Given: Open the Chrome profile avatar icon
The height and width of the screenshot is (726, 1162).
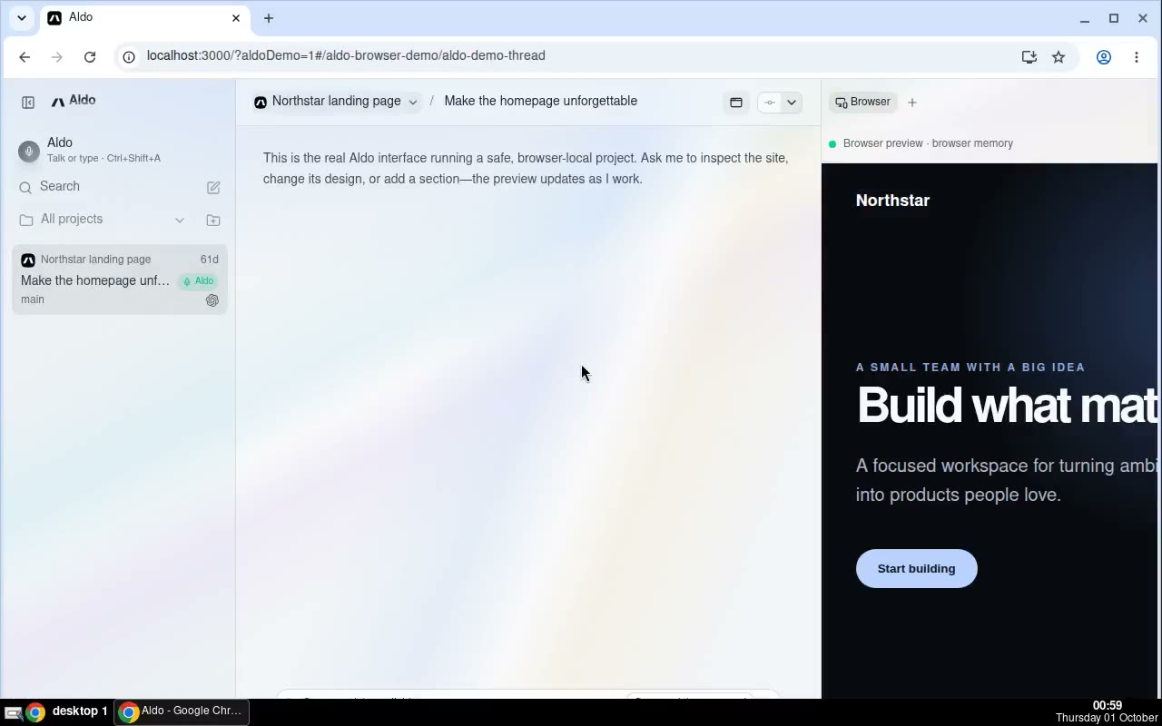Looking at the screenshot, I should click(x=1104, y=56).
